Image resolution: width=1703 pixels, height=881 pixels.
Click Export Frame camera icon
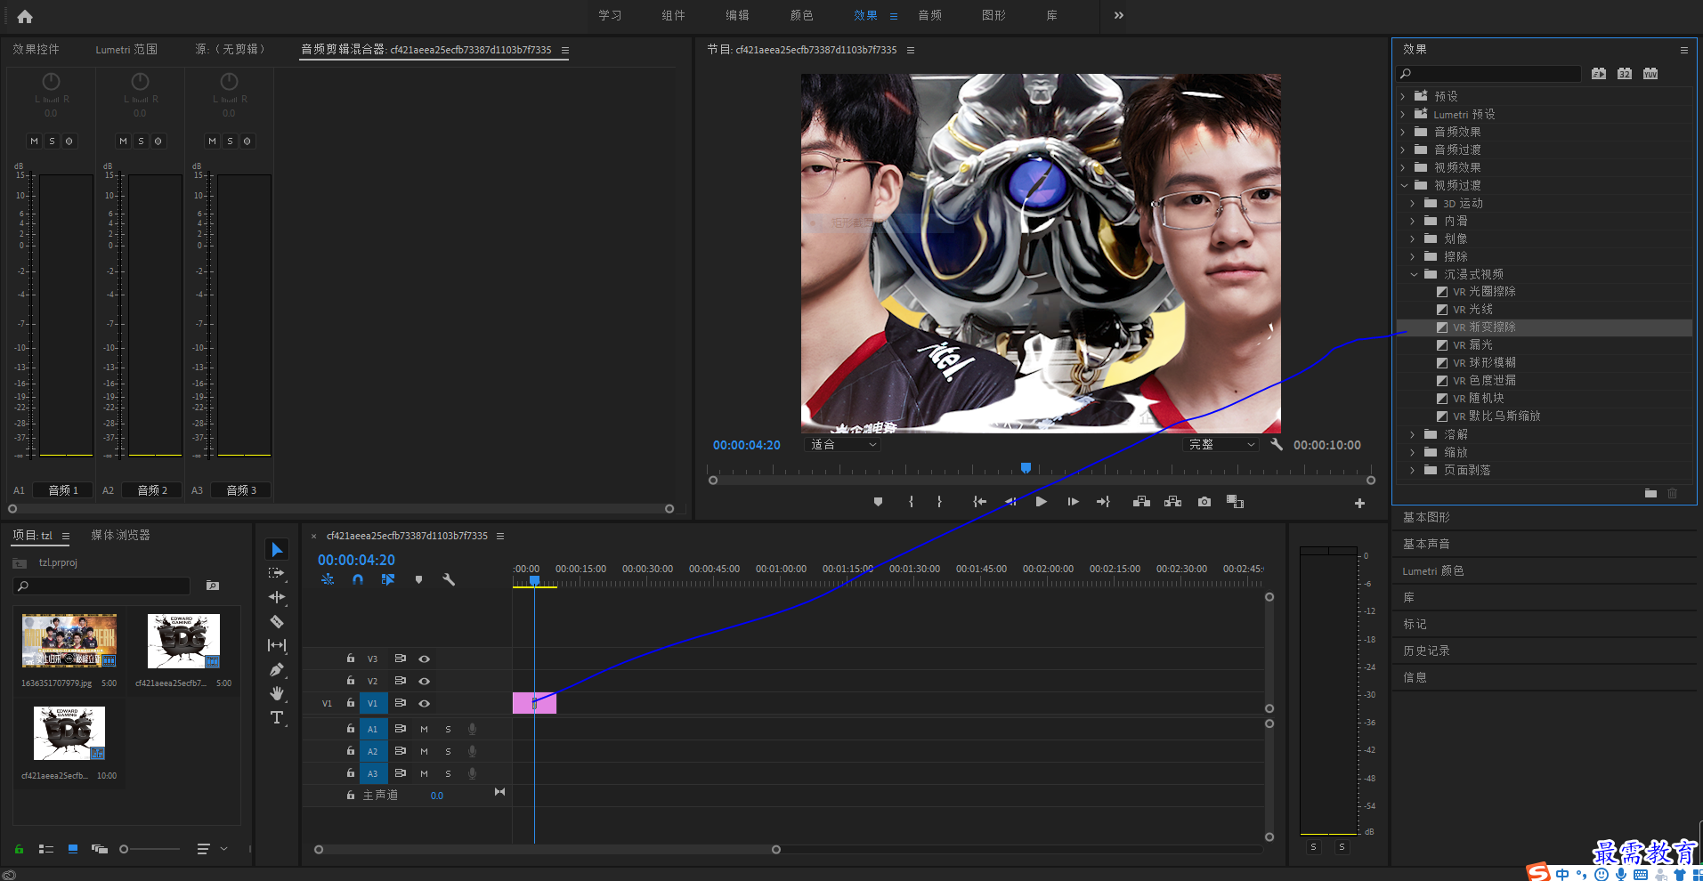(1204, 502)
